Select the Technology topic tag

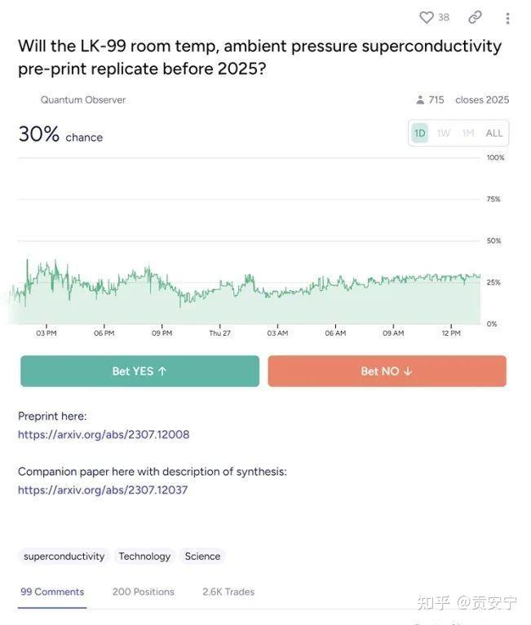click(144, 557)
